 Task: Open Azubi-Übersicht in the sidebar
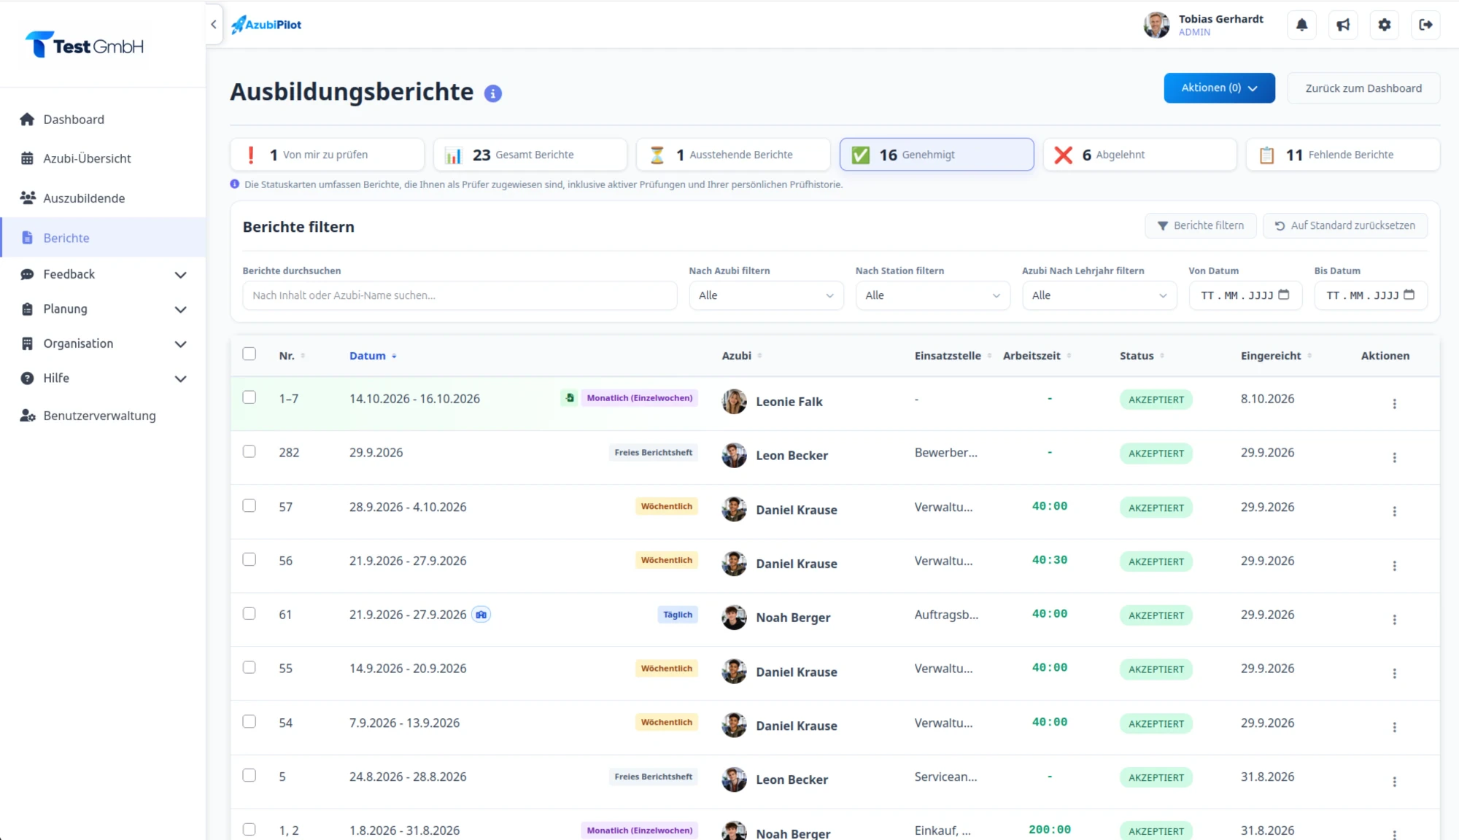[x=103, y=158]
